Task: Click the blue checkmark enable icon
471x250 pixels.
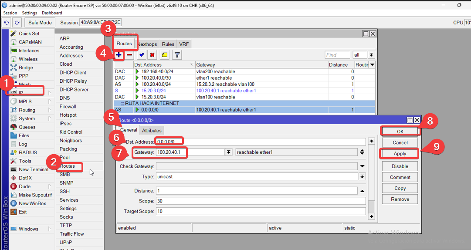Action: coord(142,55)
